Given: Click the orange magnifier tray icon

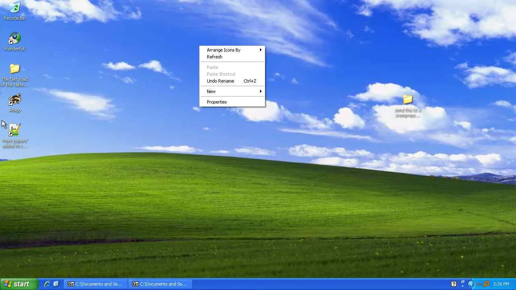Looking at the screenshot, I should tap(486, 284).
